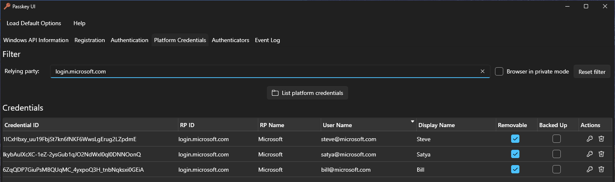This screenshot has width=615, height=182.
Task: Click bill@microsoft.com user name cell
Action: pyautogui.click(x=346, y=170)
